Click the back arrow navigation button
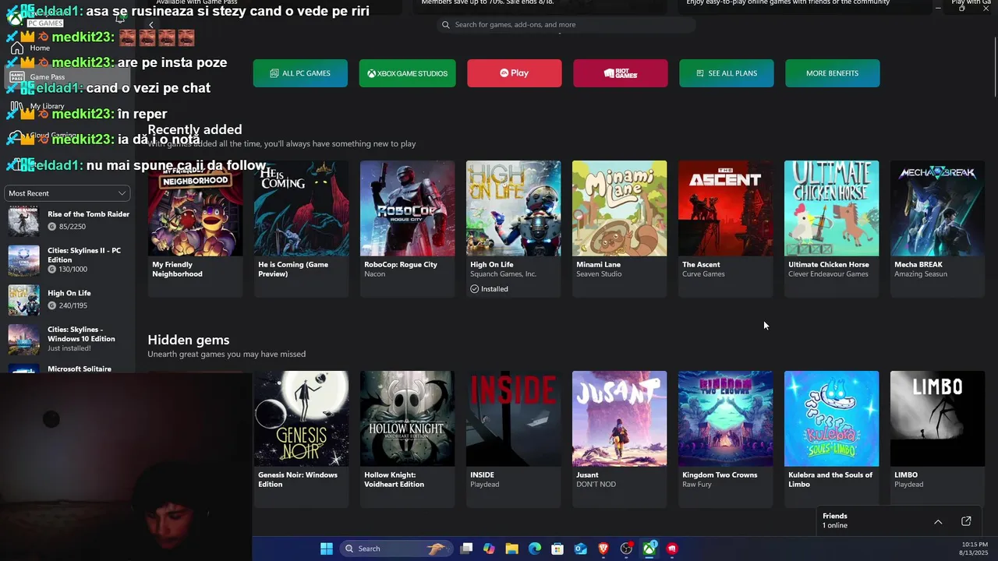 150,25
